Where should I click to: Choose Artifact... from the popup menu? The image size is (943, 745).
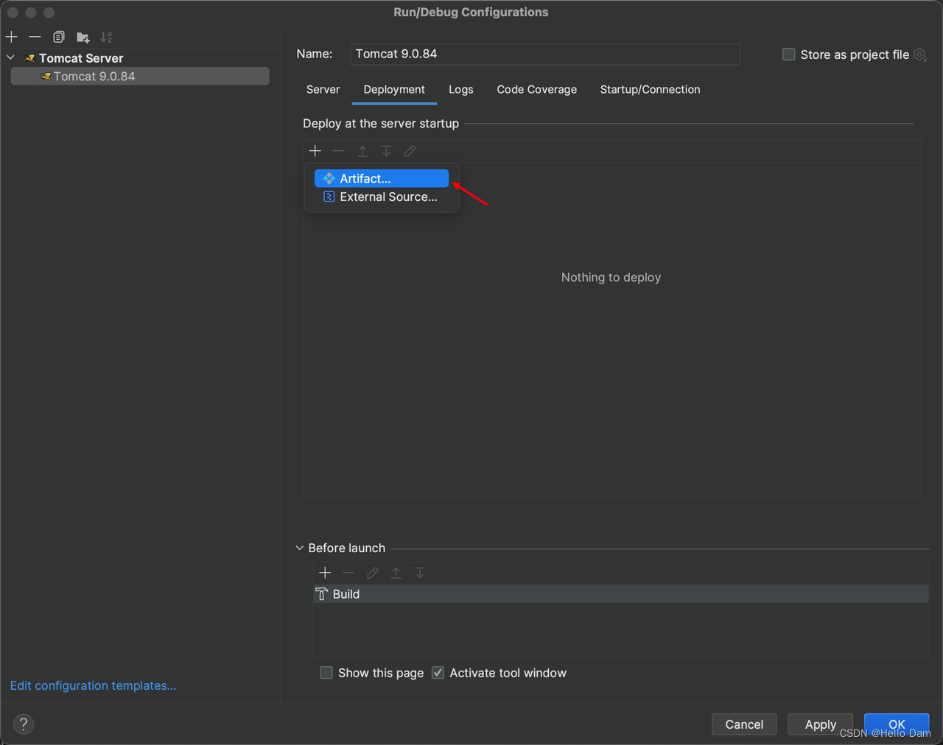(x=382, y=178)
